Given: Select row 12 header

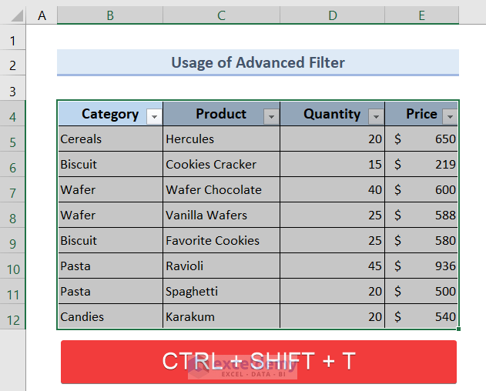Looking at the screenshot, I should coord(13,317).
